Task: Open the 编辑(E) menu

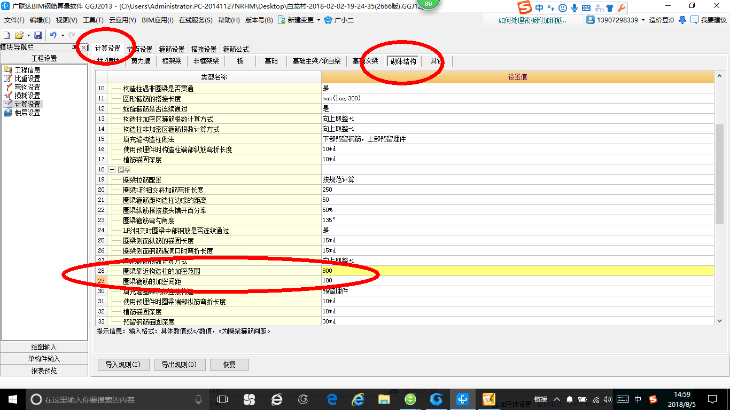Action: 40,20
